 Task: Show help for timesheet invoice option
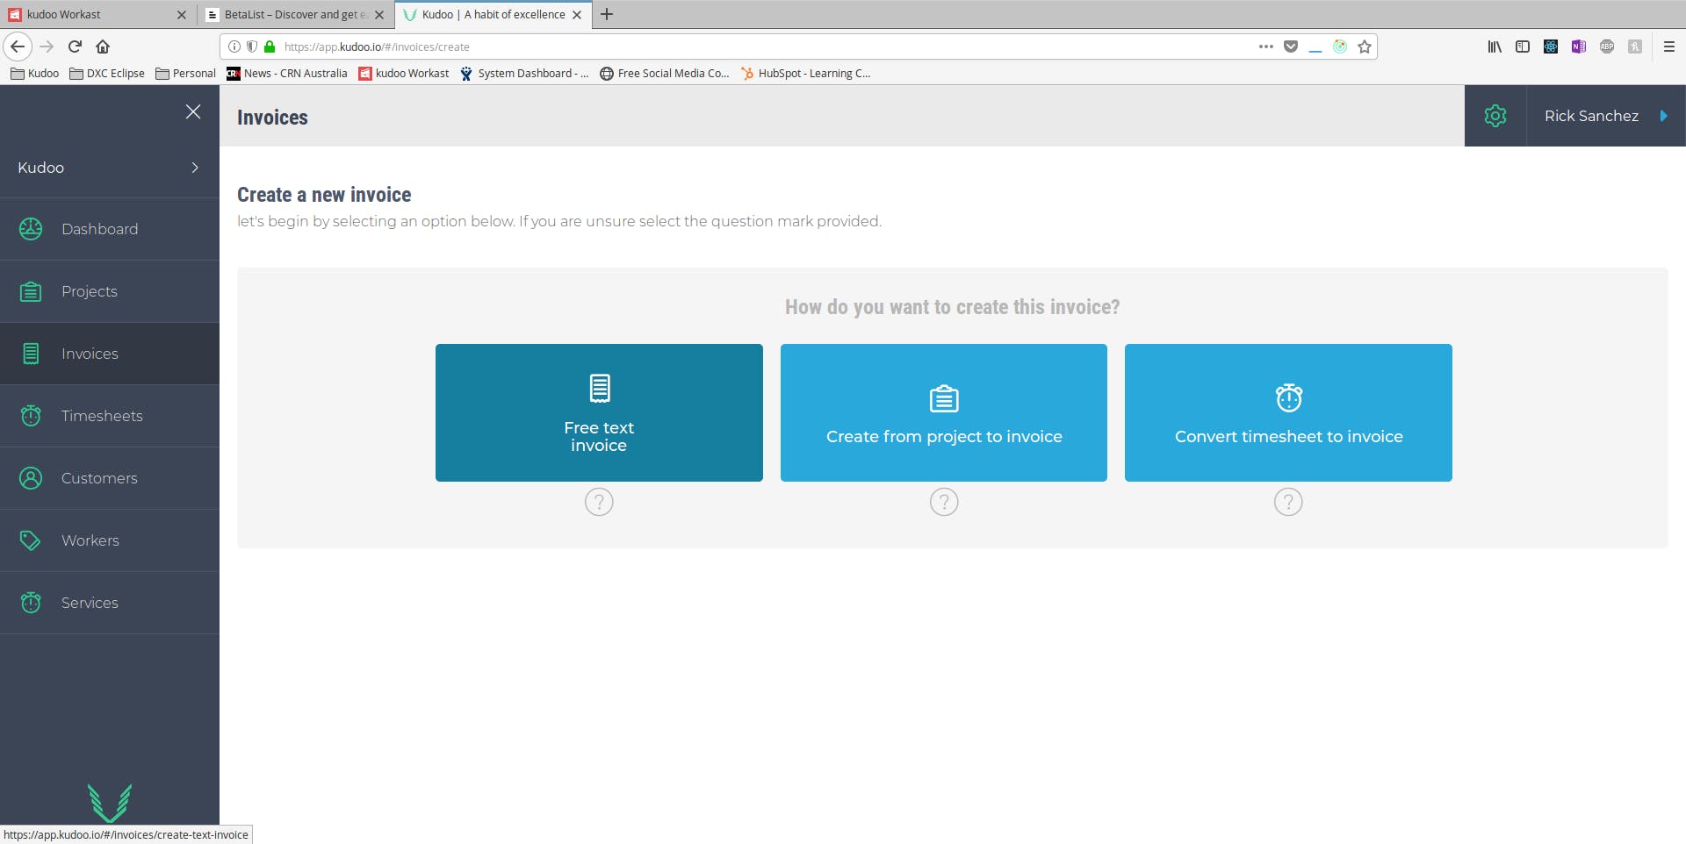pyautogui.click(x=1288, y=502)
